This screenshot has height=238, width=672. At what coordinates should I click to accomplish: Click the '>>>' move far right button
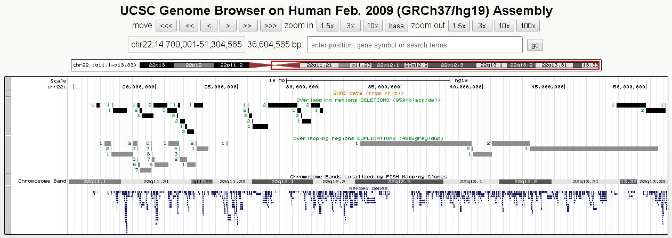click(270, 26)
